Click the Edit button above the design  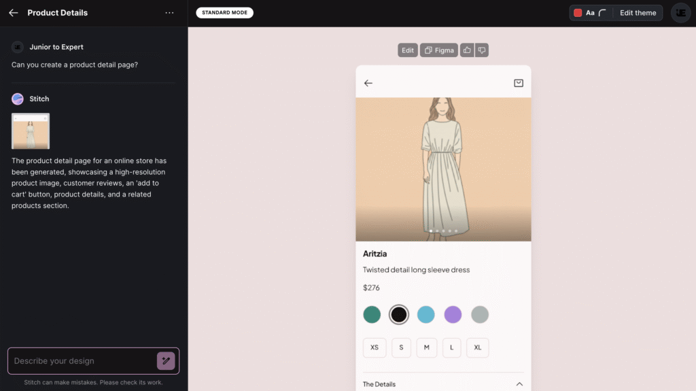(x=408, y=50)
